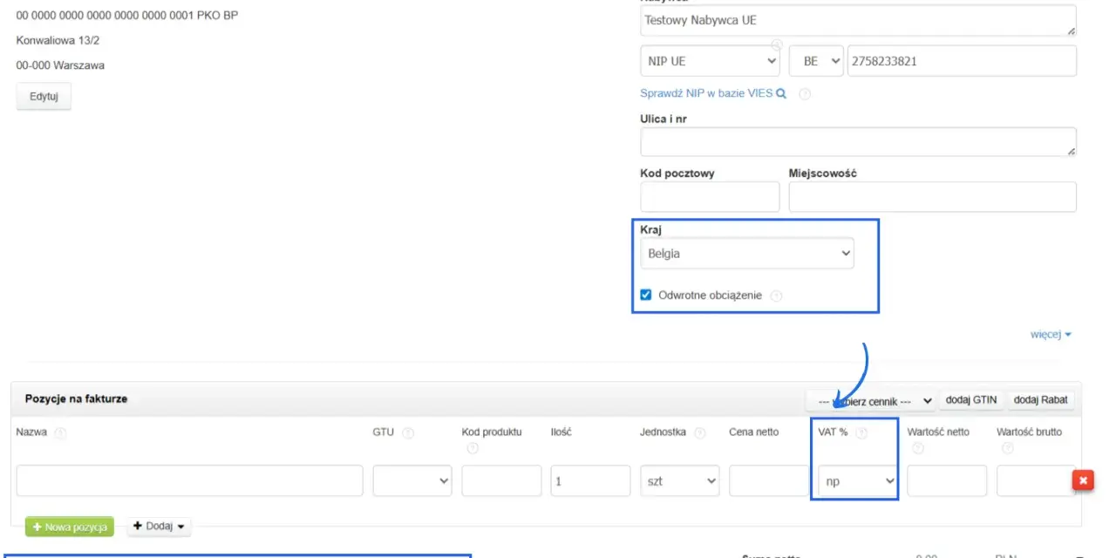The height and width of the screenshot is (558, 1116).
Task: Expand the Dodaj split menu
Action: [x=159, y=527]
